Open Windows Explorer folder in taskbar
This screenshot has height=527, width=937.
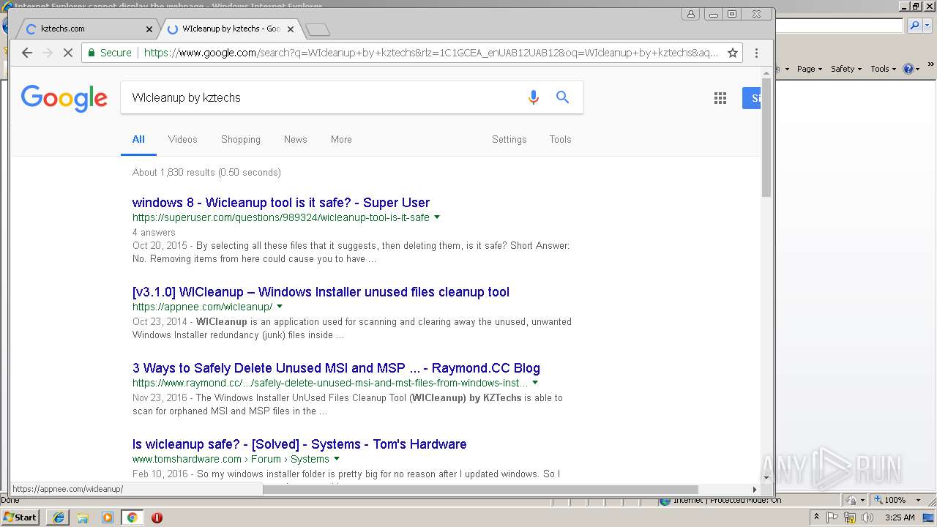(x=83, y=517)
